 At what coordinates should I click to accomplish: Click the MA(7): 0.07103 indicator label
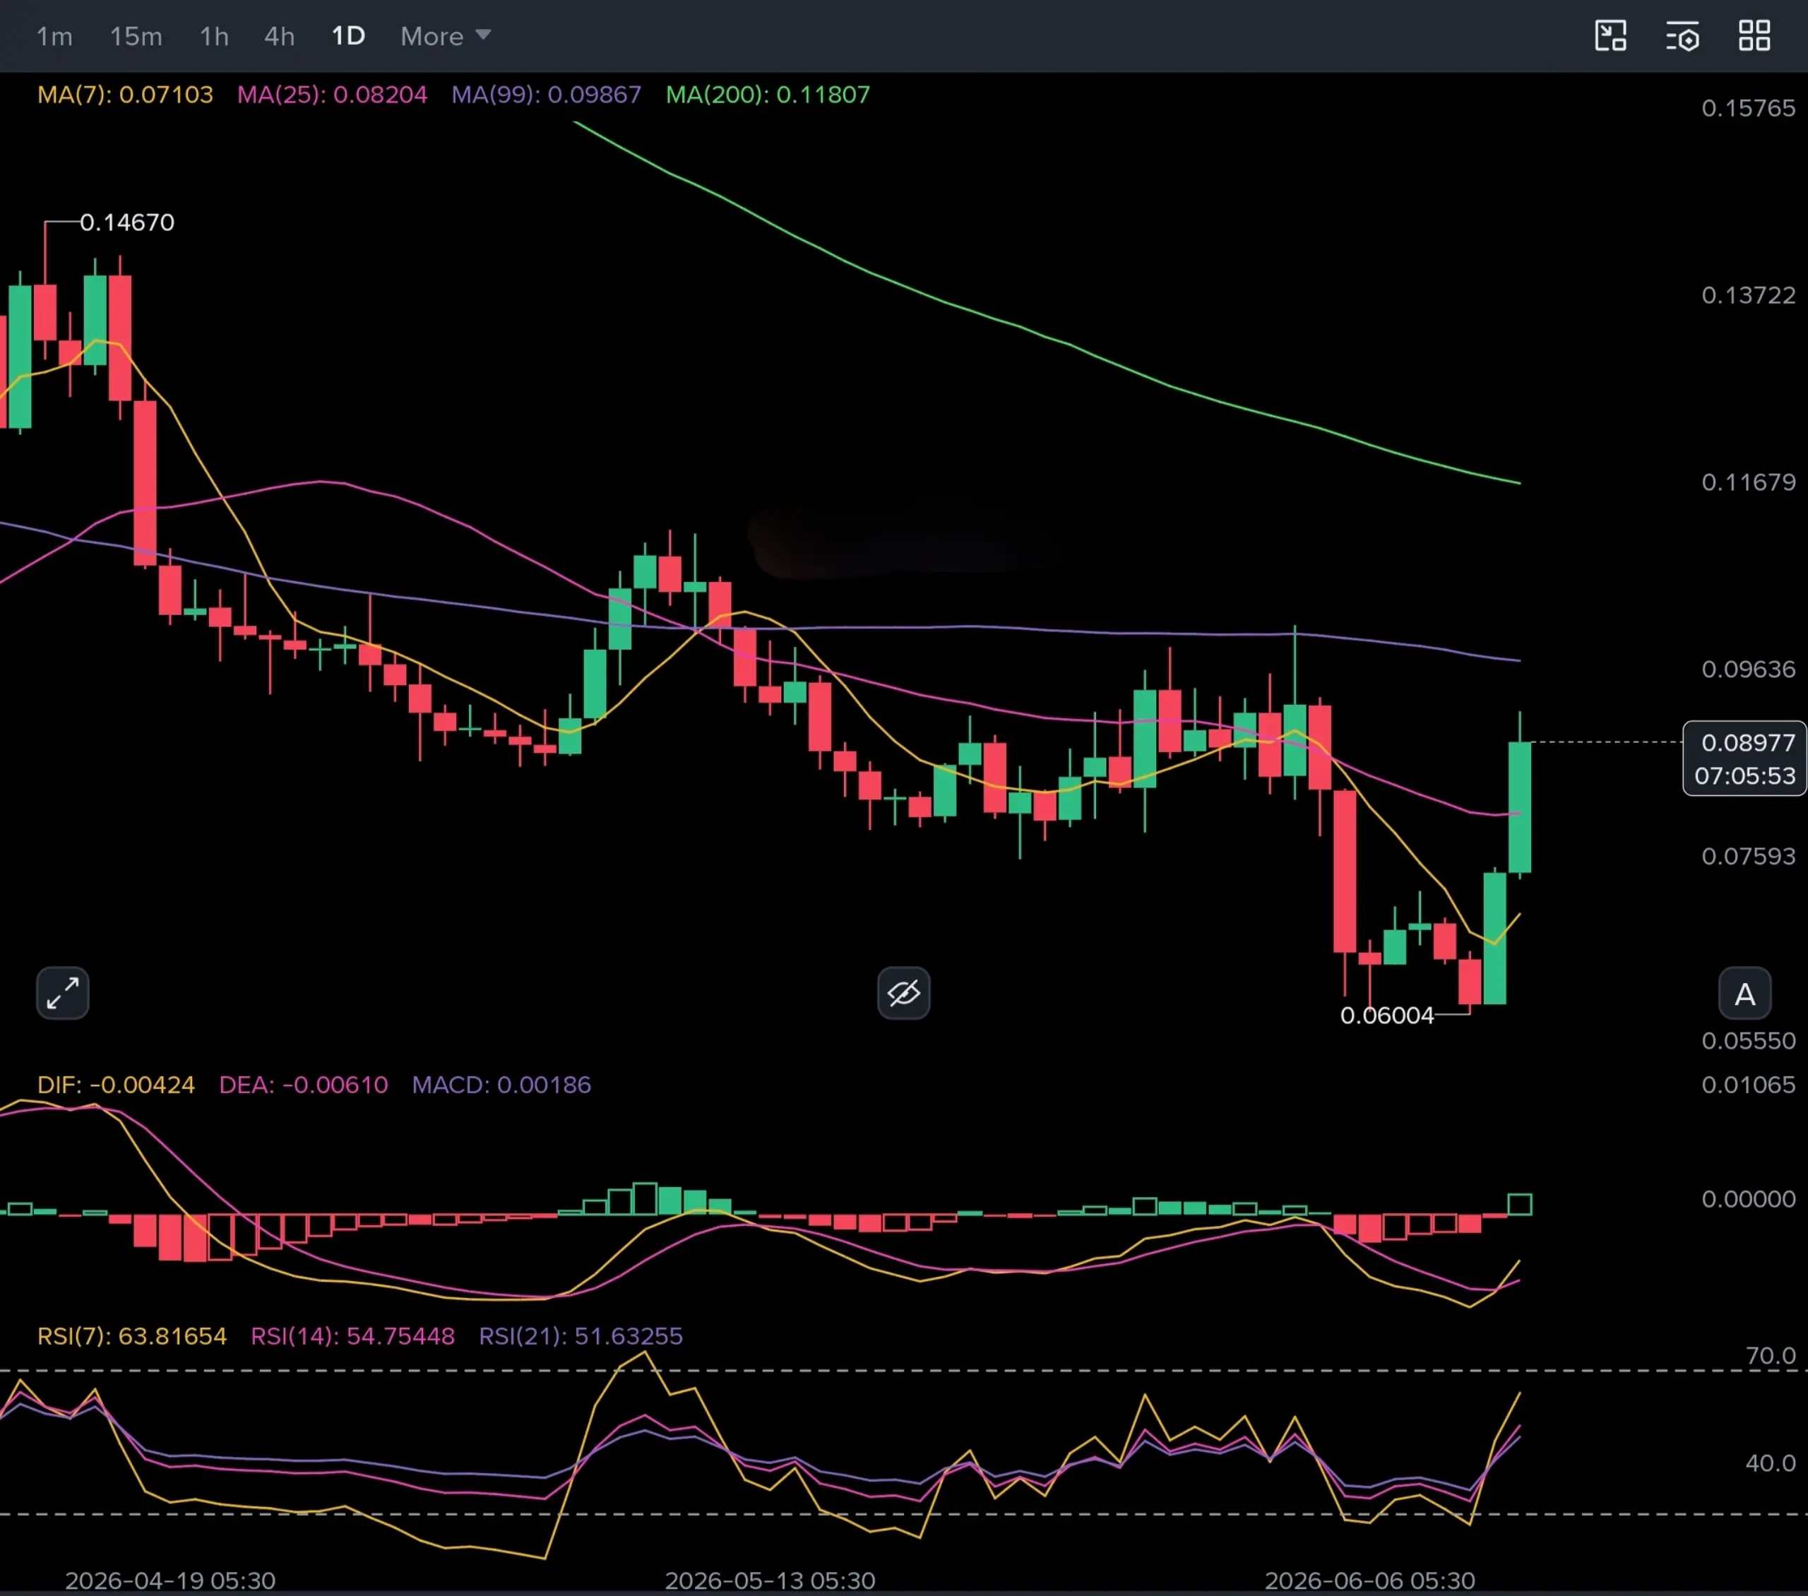click(125, 95)
